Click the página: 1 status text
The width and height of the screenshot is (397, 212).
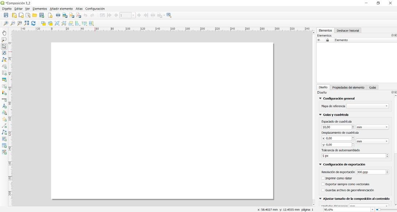point(307,210)
